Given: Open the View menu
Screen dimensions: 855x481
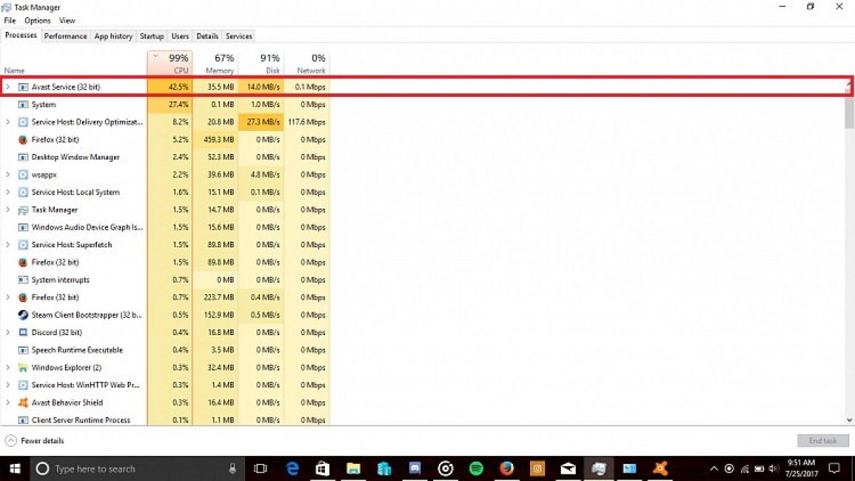Looking at the screenshot, I should click(68, 21).
